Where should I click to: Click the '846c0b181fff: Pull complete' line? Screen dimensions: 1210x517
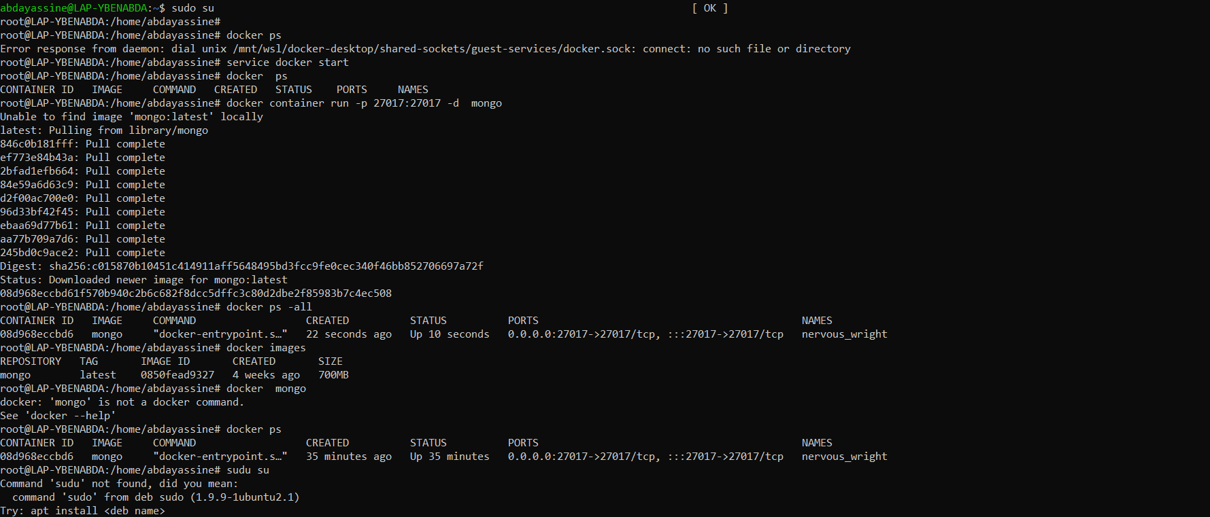(x=82, y=144)
